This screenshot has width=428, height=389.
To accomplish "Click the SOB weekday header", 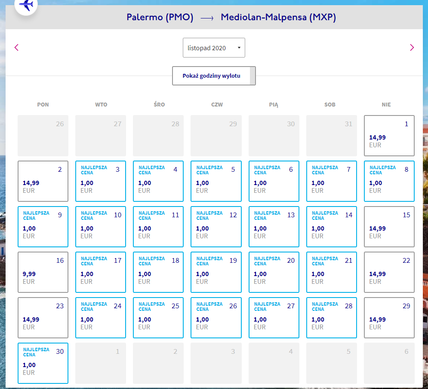I will point(330,105).
